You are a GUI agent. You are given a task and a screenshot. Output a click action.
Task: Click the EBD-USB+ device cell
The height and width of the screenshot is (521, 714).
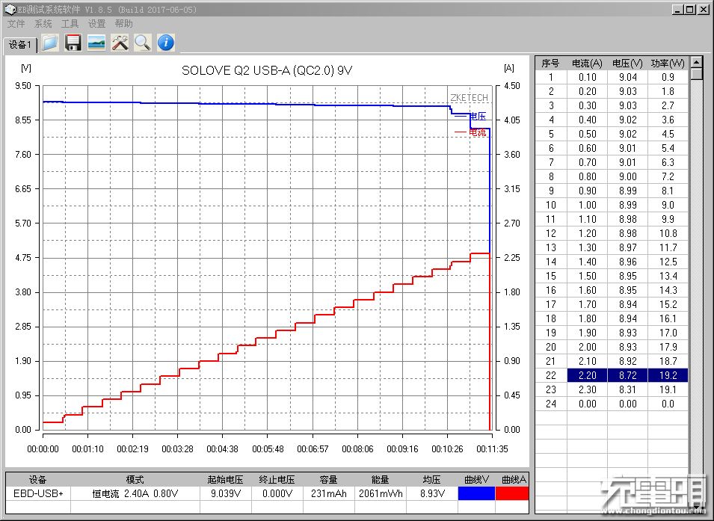38,493
